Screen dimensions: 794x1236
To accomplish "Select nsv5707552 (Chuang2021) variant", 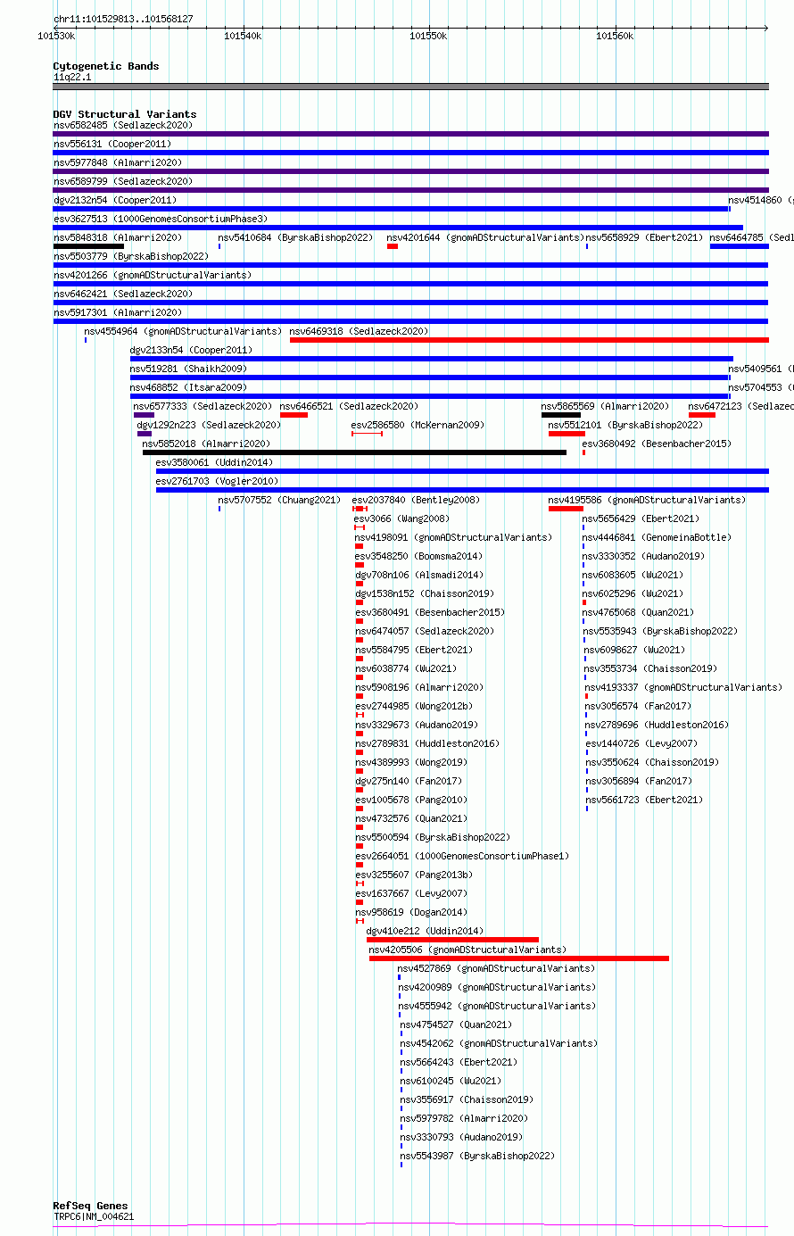I will coord(280,500).
